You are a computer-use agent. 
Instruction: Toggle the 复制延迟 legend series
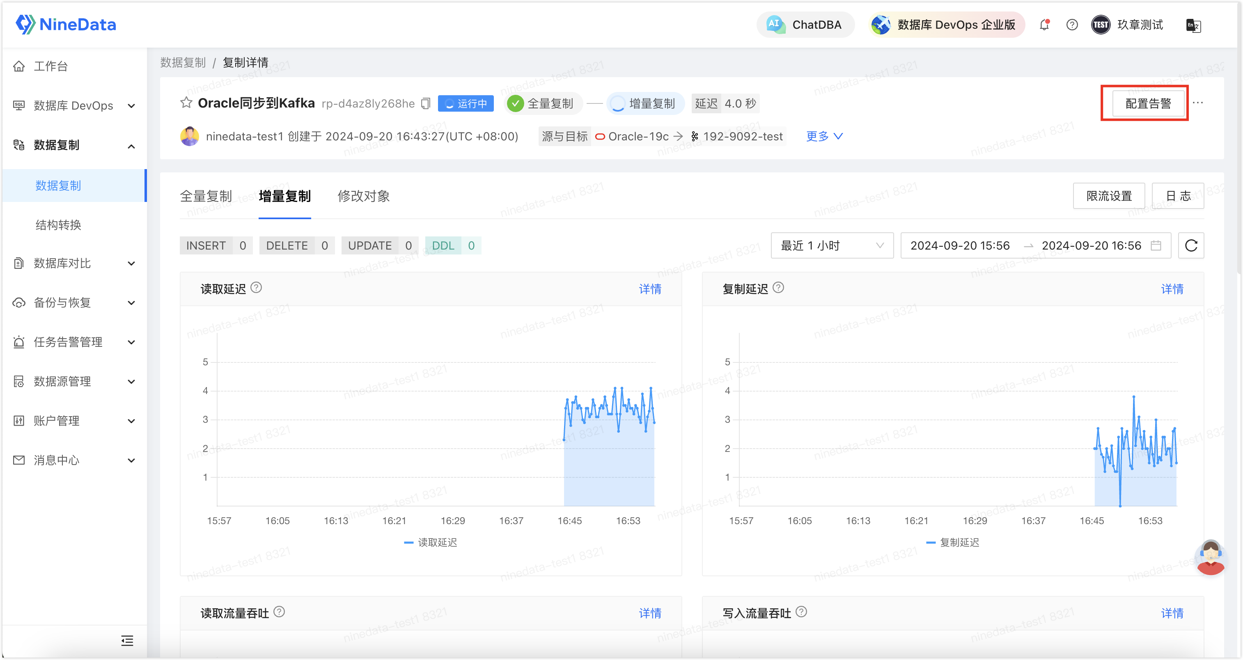click(952, 543)
